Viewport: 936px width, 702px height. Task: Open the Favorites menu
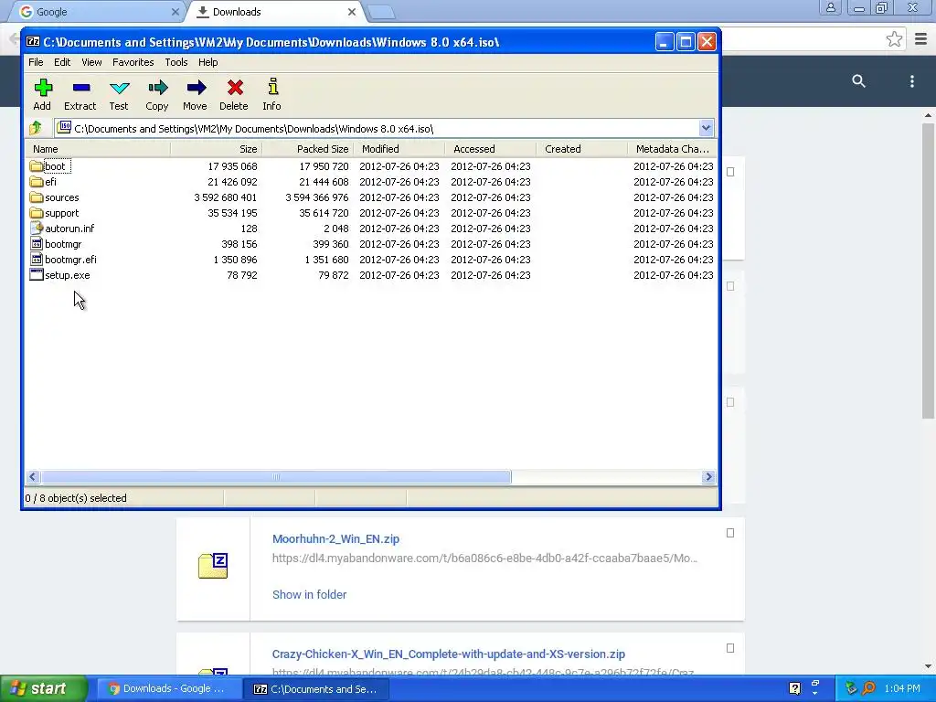(133, 62)
